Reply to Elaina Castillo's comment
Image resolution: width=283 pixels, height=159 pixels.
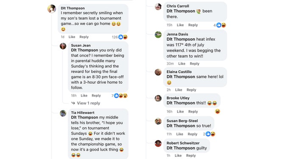pyautogui.click(x=191, y=90)
